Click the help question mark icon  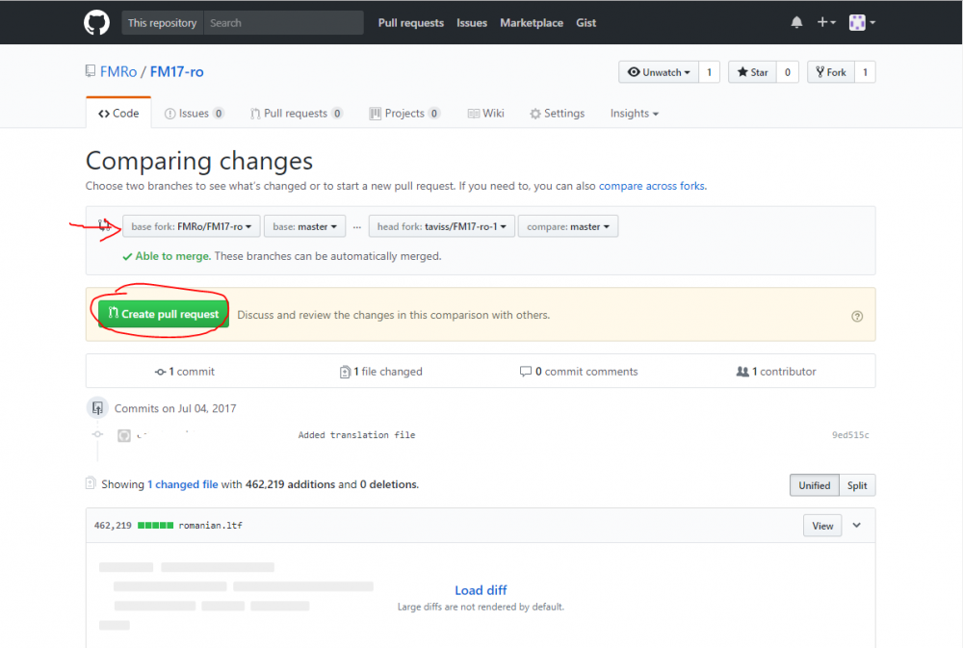pos(857,317)
